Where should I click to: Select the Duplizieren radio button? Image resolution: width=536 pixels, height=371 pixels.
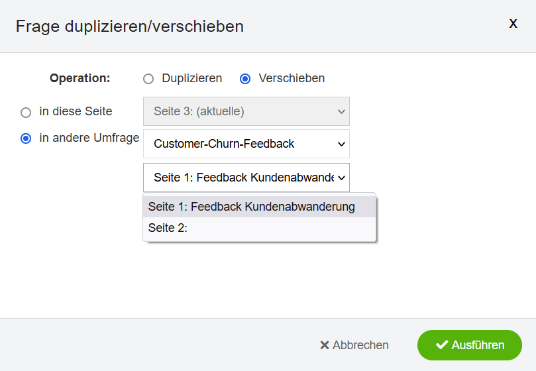(148, 79)
